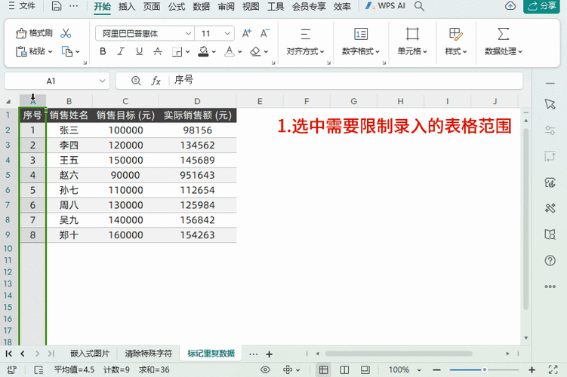Screen dimensions: 567x377
Task: Click the Save disk icon
Action: pos(57,6)
